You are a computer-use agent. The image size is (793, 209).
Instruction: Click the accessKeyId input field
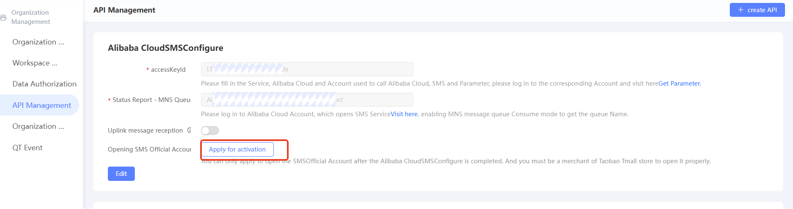point(307,69)
